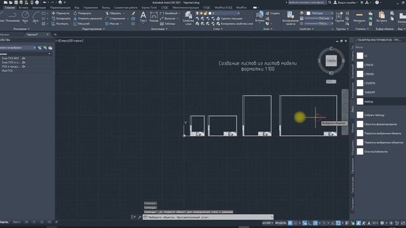Open the Вид ribbon tab
406x228 pixels.
[77, 8]
